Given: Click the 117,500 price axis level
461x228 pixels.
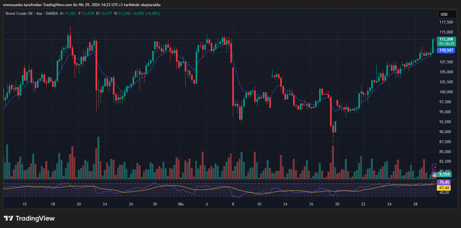Looking at the screenshot, I should click(x=446, y=22).
